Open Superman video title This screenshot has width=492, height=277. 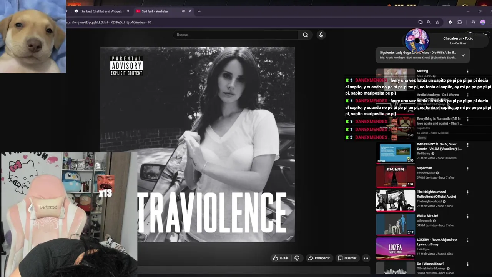[424, 168]
